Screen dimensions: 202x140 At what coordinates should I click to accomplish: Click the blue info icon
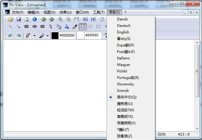pos(34,19)
